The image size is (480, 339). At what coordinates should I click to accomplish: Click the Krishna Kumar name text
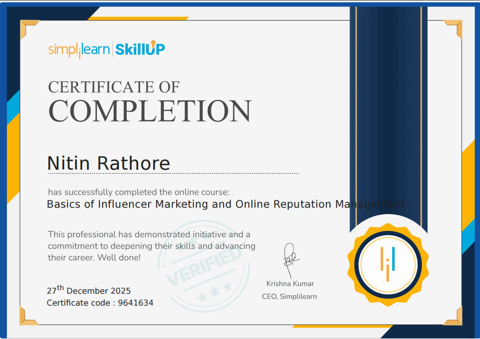pos(290,284)
